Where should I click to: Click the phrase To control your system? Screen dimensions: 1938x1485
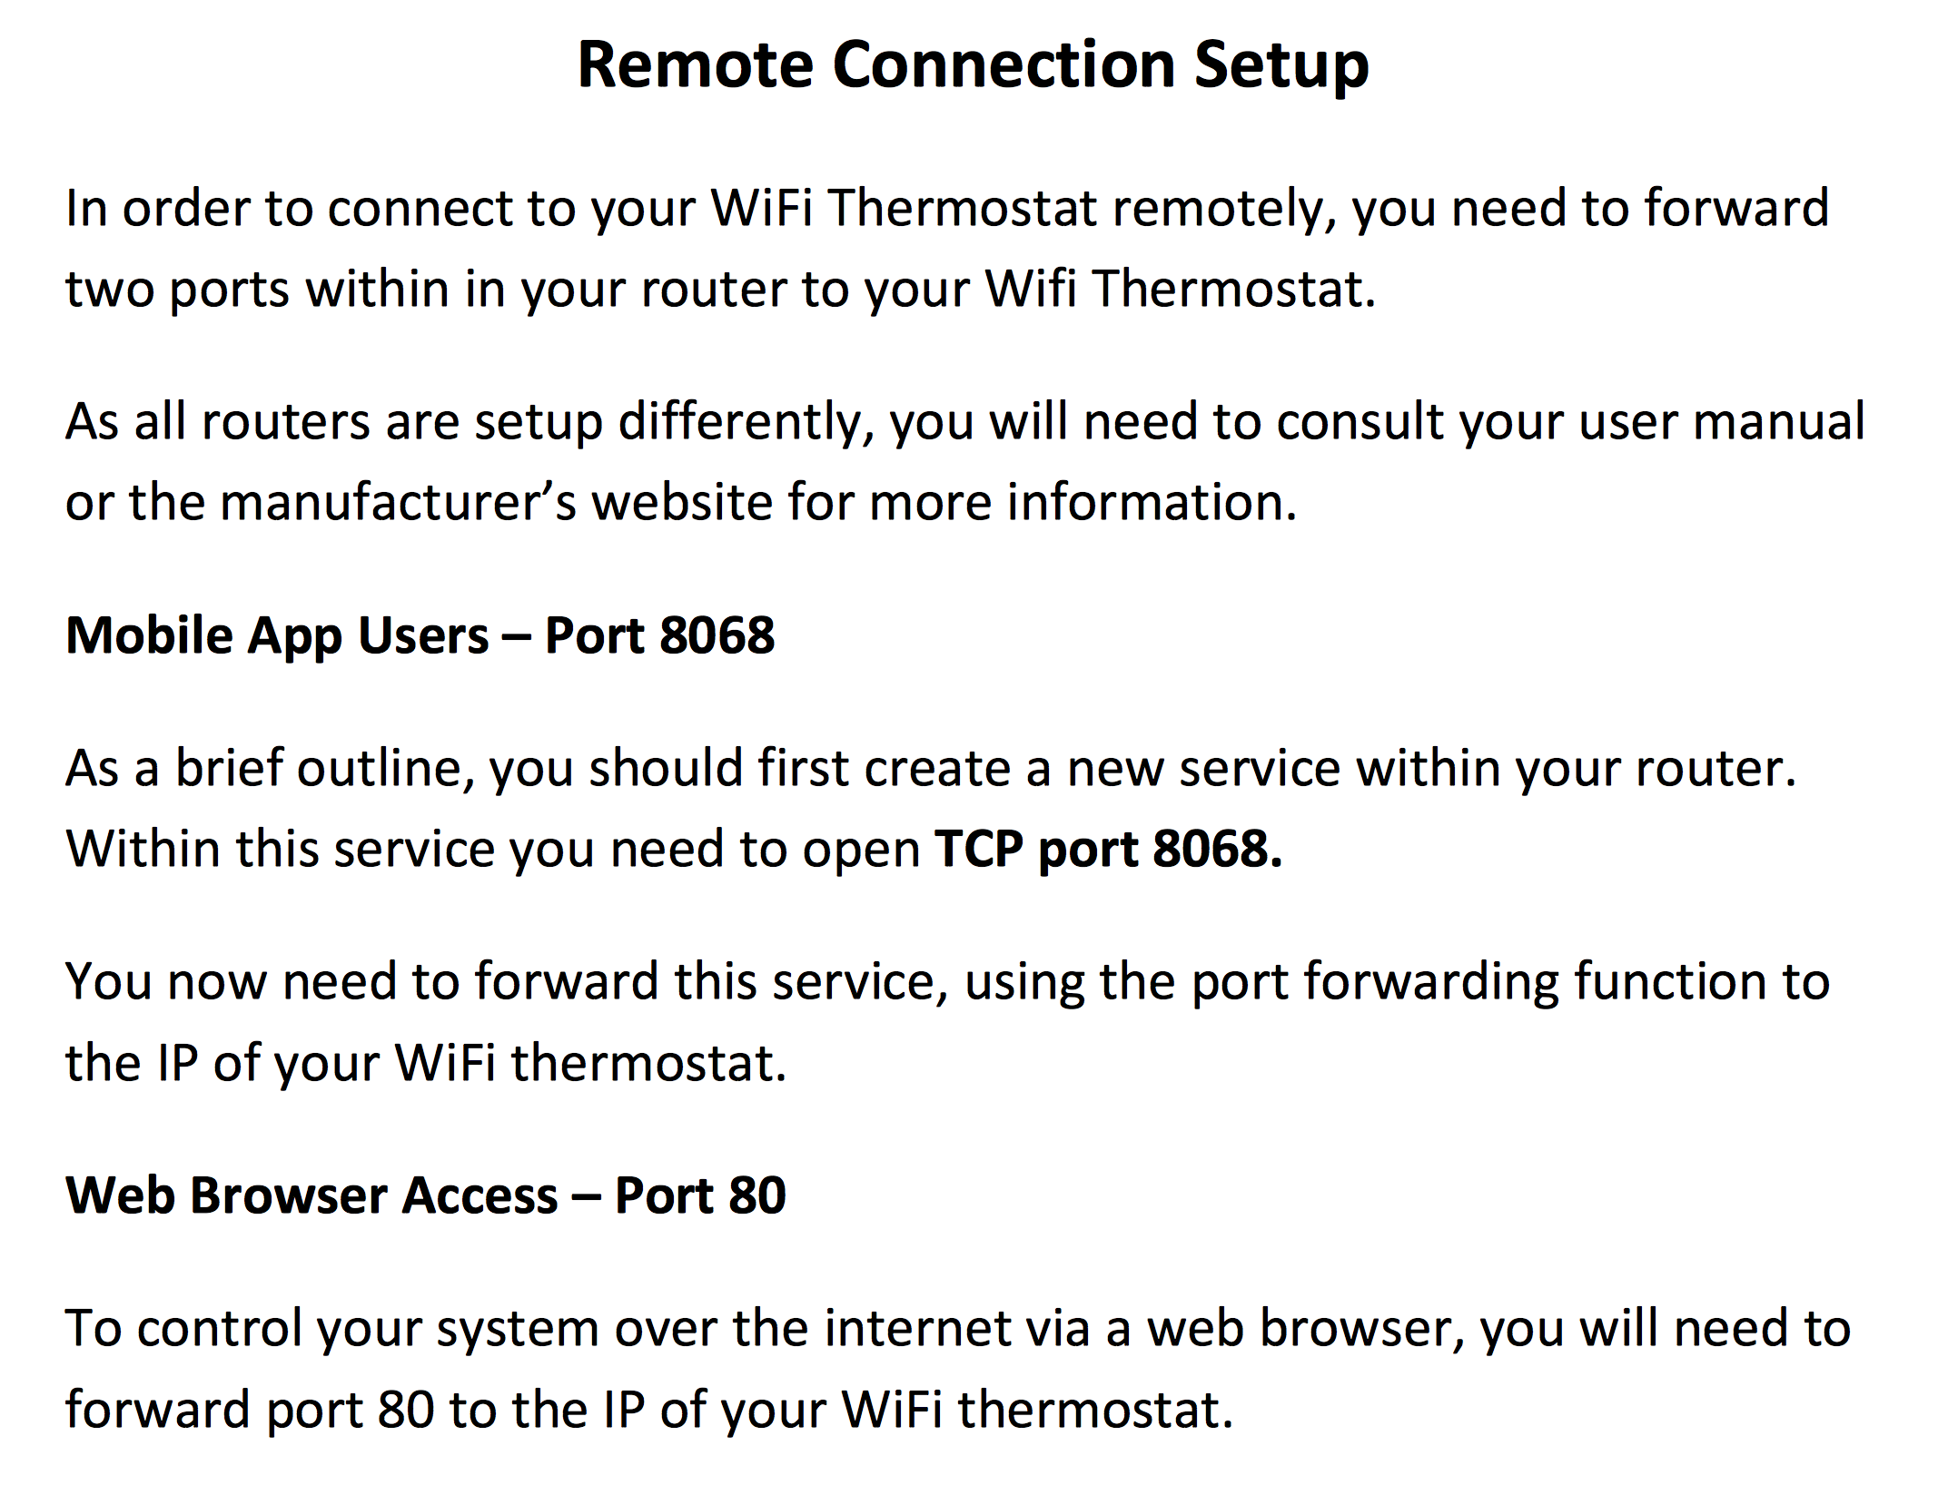pyautogui.click(x=334, y=1330)
